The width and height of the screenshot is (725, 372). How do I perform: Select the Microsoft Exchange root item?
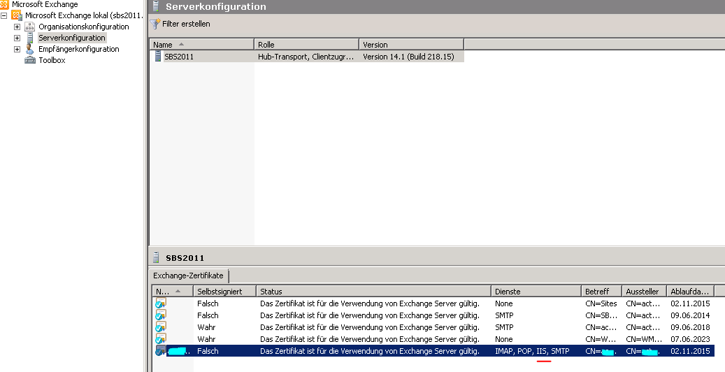point(45,4)
